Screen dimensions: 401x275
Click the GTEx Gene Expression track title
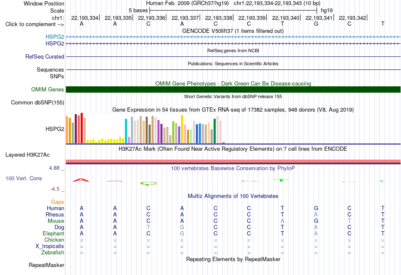click(x=233, y=109)
